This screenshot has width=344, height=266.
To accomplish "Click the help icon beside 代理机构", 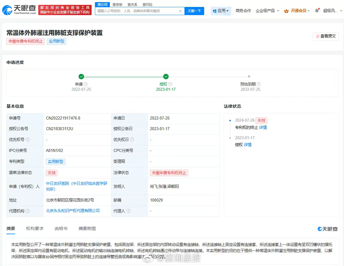I will pyautogui.click(x=28, y=211).
